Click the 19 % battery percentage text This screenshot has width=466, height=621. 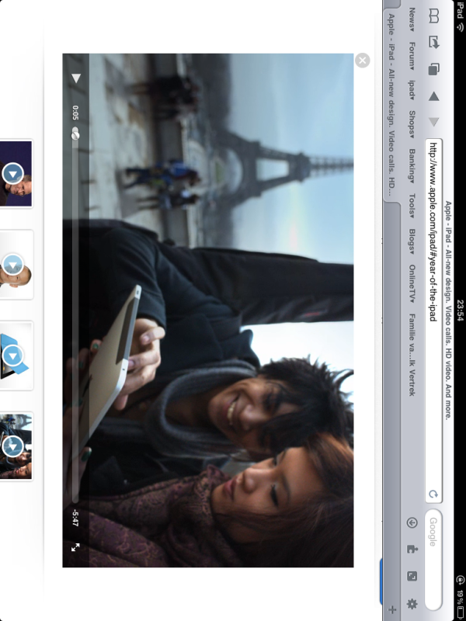[x=460, y=597]
